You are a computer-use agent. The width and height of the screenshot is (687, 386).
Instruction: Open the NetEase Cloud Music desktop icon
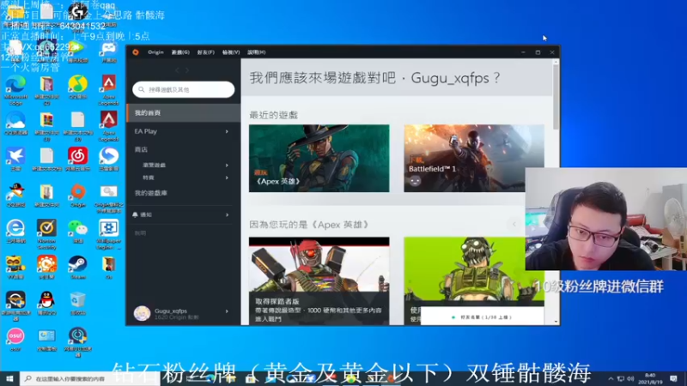(77, 160)
